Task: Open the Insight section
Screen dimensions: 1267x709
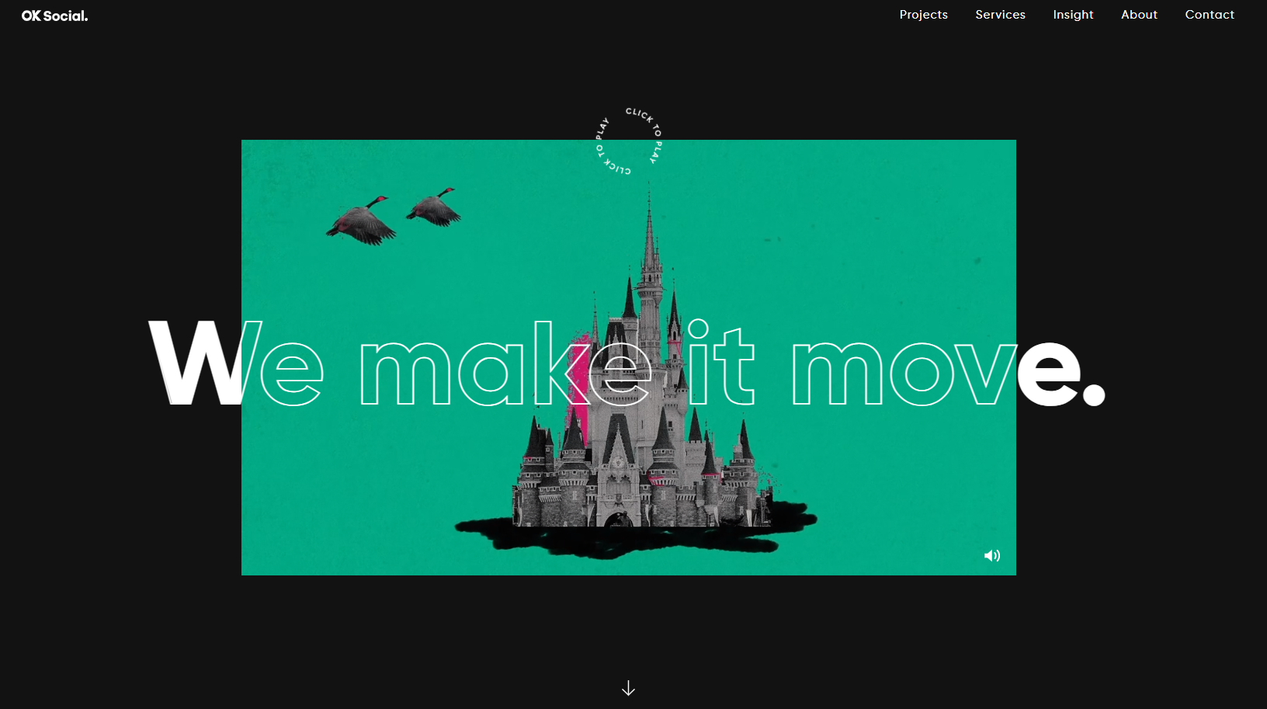Action: point(1073,15)
